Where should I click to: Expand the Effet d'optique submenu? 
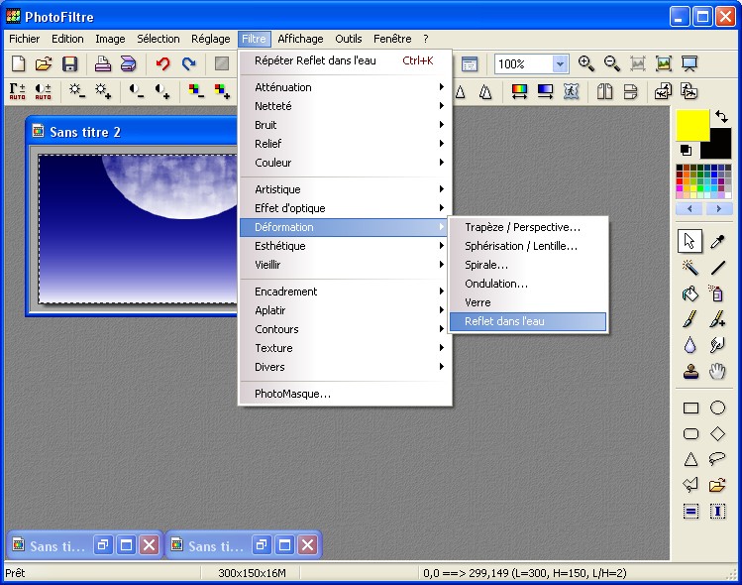pyautogui.click(x=346, y=208)
